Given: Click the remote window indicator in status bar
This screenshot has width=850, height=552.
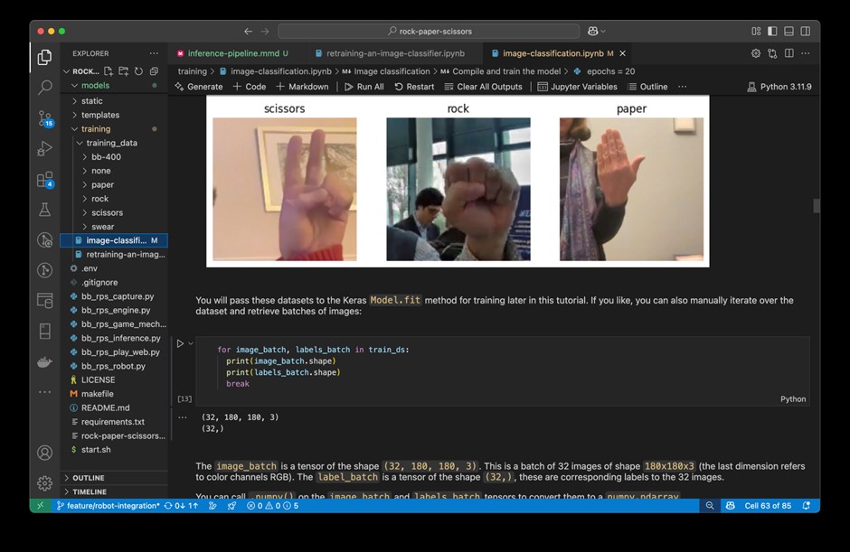Looking at the screenshot, I should [x=40, y=505].
